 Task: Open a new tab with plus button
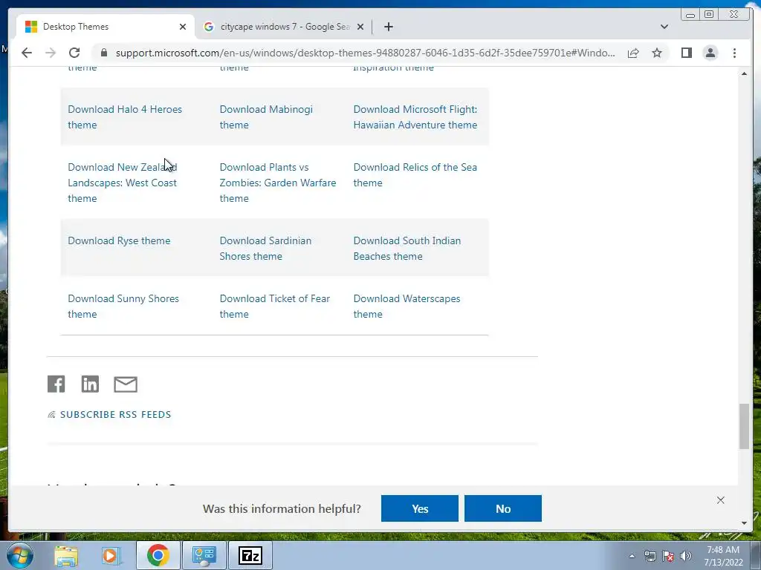388,27
